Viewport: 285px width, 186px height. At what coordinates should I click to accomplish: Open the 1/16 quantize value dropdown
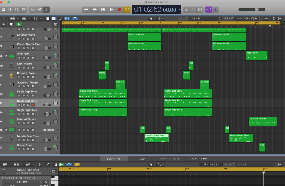27,182
